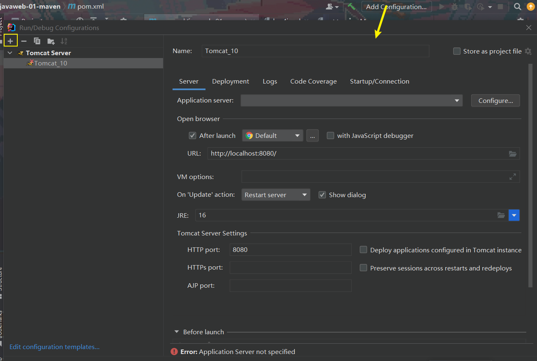Click the red error icon in status

tap(174, 352)
